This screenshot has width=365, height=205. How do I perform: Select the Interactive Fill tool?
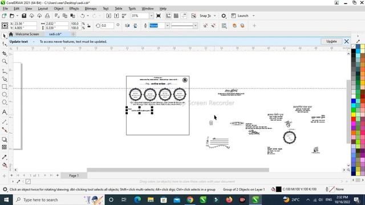click(5, 165)
